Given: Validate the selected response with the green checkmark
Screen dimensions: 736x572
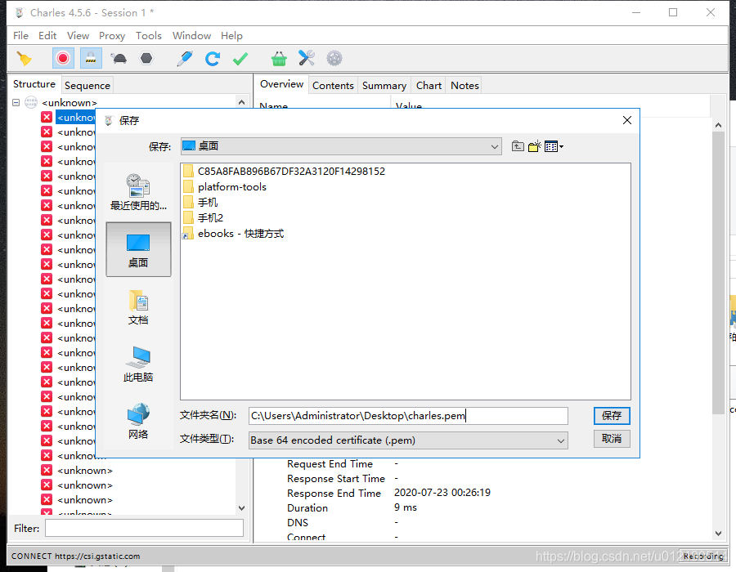Looking at the screenshot, I should pyautogui.click(x=240, y=59).
